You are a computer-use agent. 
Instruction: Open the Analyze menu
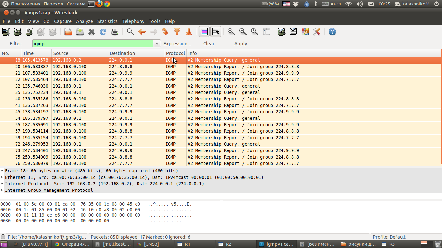click(84, 21)
